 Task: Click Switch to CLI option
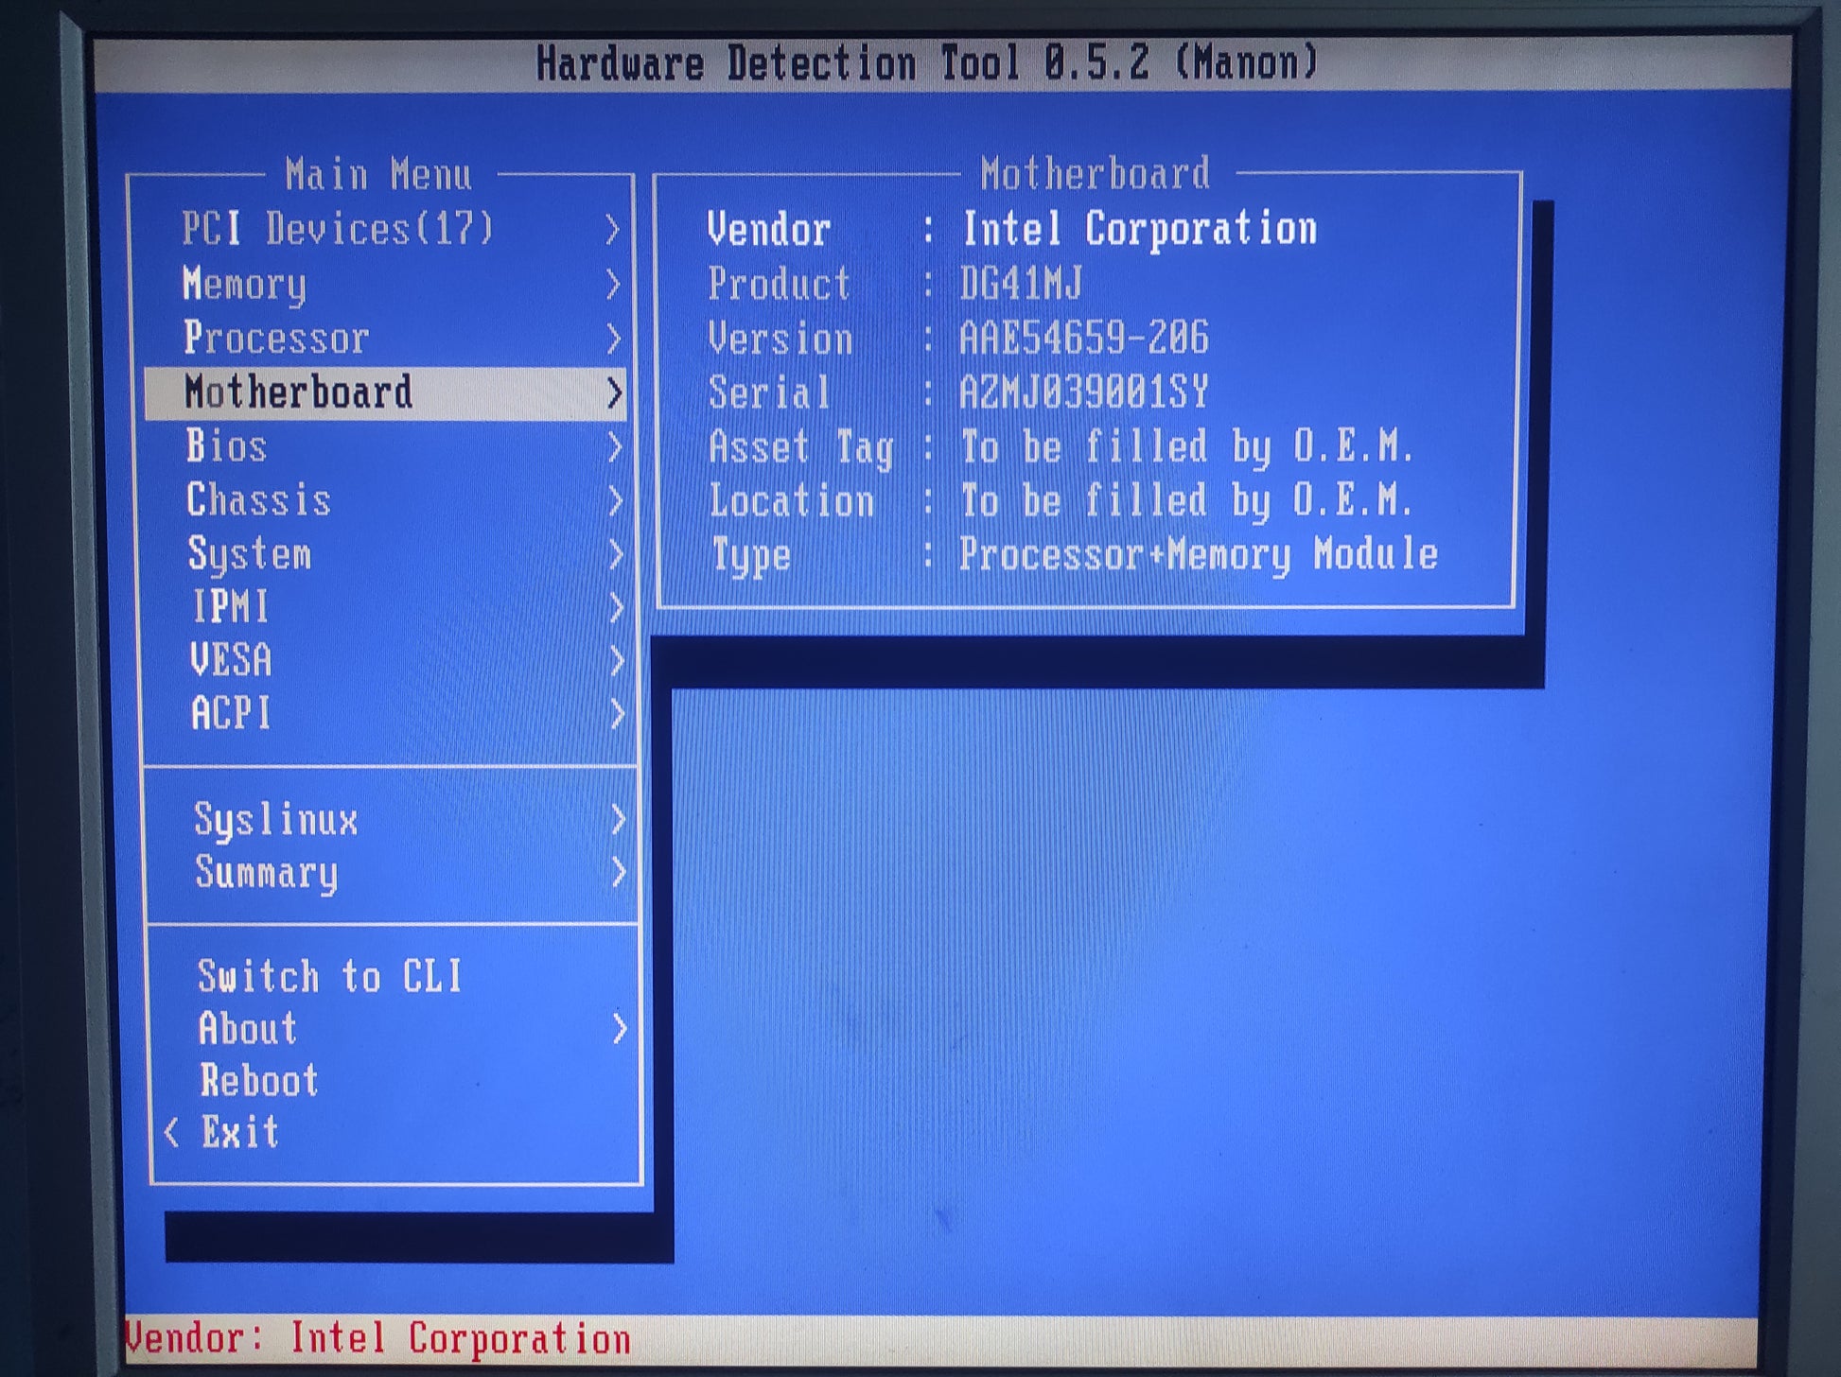[x=329, y=976]
